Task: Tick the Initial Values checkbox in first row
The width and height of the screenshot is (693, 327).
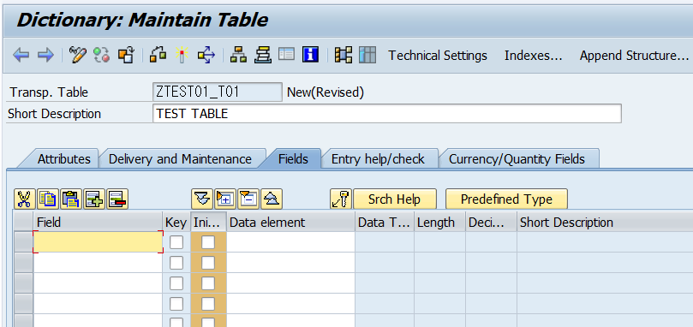Action: [208, 242]
